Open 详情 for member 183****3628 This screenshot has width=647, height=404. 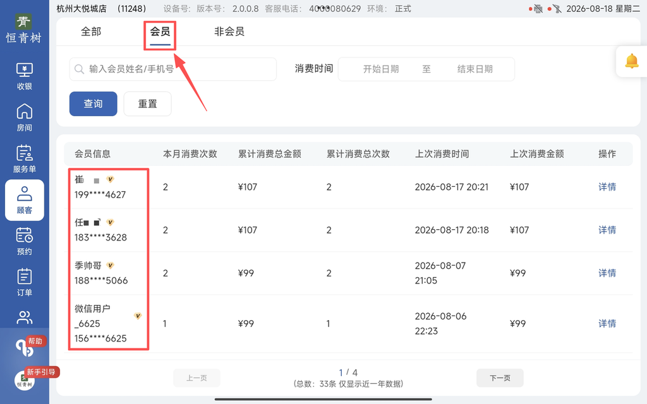click(607, 230)
